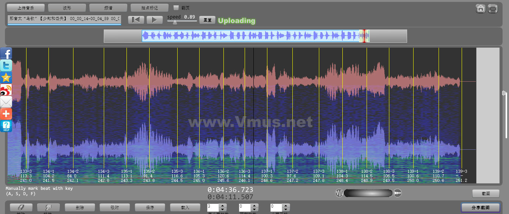509x214 pixels.
Task: Share to Qzone with the star icon
Action: [x=6, y=78]
